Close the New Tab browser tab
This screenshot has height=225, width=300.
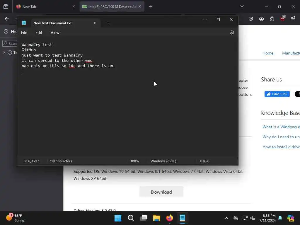pyautogui.click(x=74, y=7)
